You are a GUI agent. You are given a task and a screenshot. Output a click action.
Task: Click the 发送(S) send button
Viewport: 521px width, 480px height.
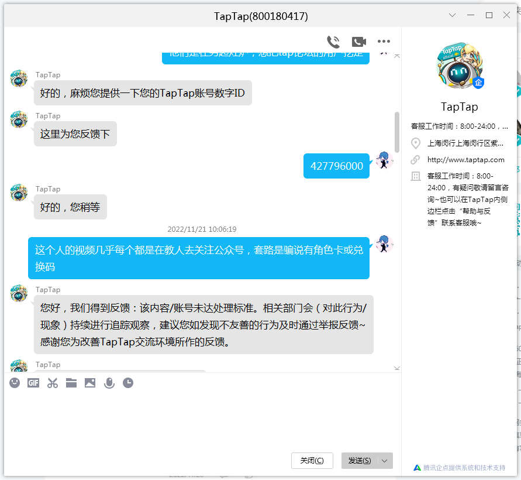(360, 461)
